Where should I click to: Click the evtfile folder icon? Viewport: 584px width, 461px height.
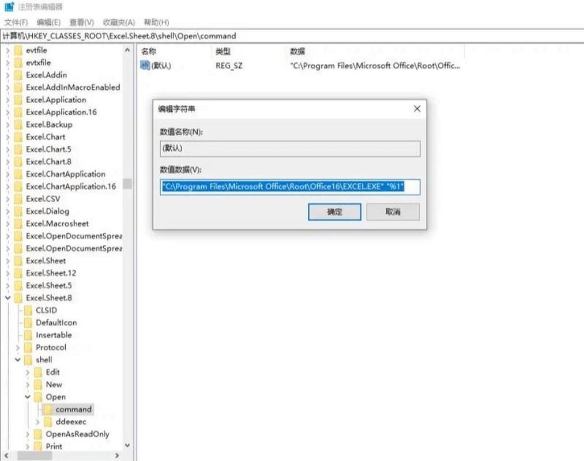pyautogui.click(x=18, y=50)
